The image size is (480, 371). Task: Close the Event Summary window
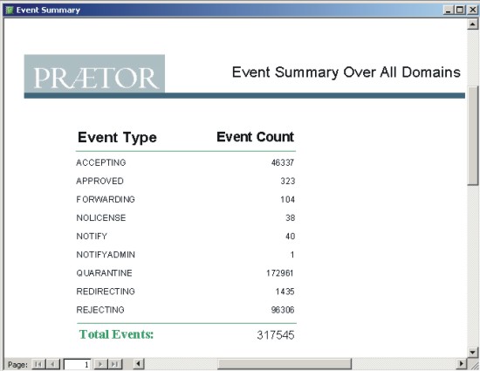point(472,10)
